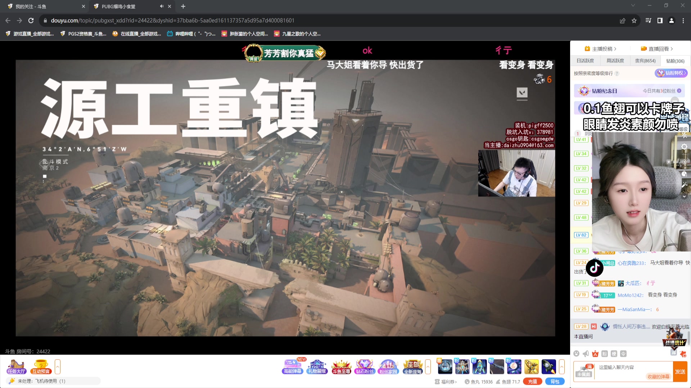
Task: Open the browser share page icon
Action: 623,20
